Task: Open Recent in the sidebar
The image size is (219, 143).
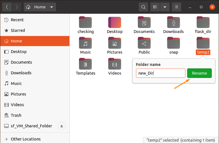Action: [35, 20]
